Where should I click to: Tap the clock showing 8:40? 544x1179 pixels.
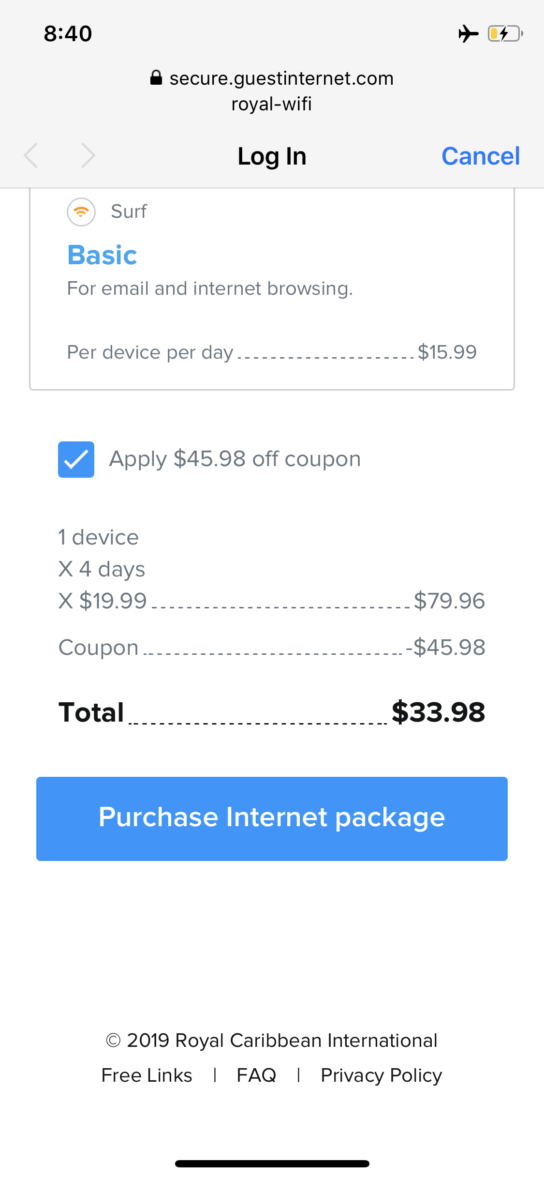pos(68,33)
